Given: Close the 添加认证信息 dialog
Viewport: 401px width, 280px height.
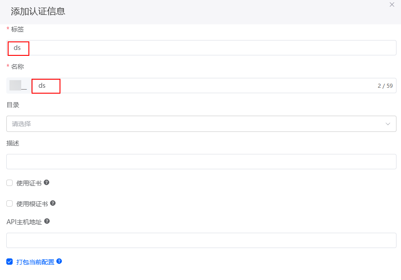Looking at the screenshot, I should tap(392, 5).
